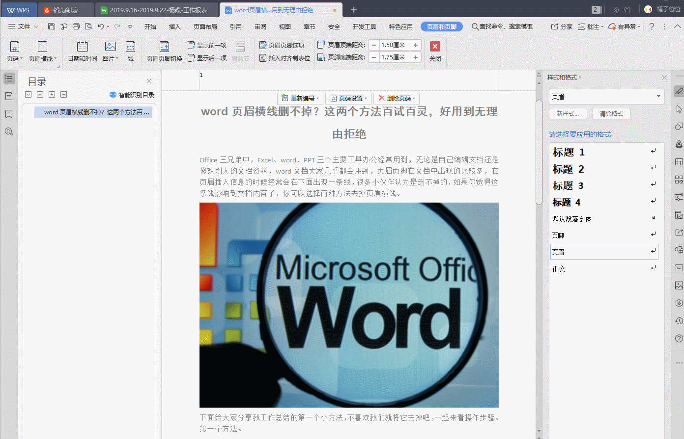Close the 目录 navigation pane
The image size is (684, 439).
[149, 81]
